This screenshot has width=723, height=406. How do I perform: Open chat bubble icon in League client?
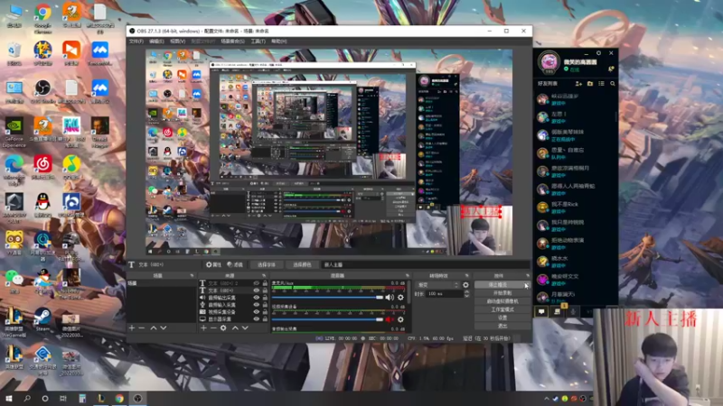click(x=541, y=311)
